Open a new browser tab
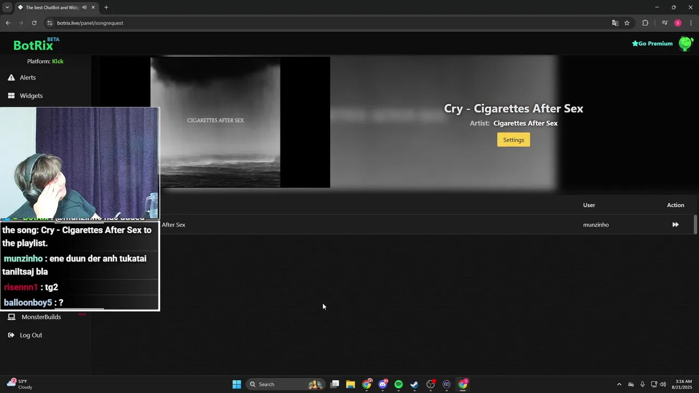Viewport: 699px width, 393px height. [x=106, y=8]
